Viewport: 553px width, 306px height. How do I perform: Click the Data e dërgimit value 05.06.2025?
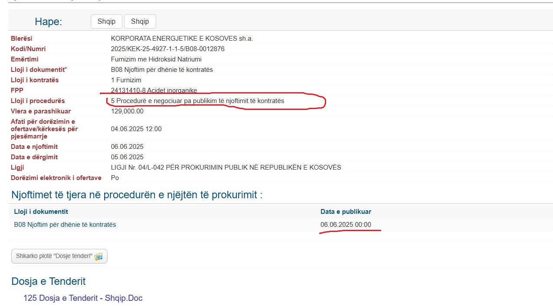(x=127, y=157)
